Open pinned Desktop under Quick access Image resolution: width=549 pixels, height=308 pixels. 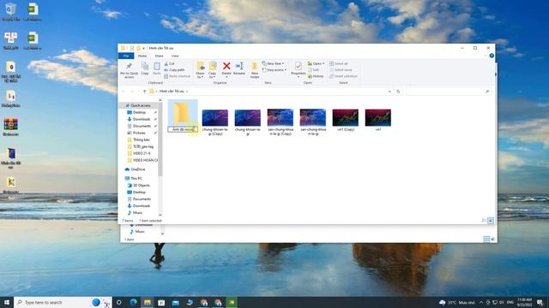pyautogui.click(x=139, y=112)
